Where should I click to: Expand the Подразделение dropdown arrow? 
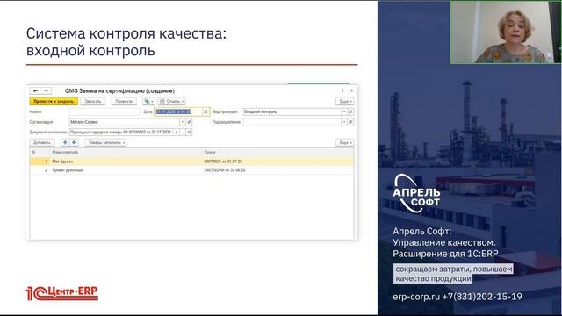(x=344, y=122)
